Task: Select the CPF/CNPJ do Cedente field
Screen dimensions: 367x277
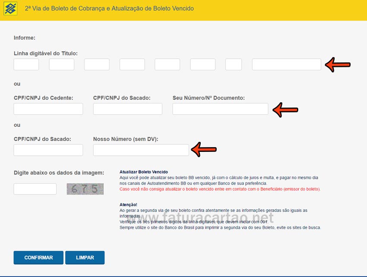Action: (x=48, y=109)
